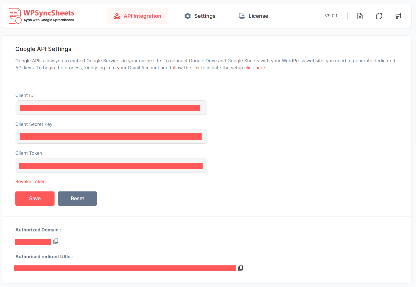Focus the Client Secret Key field
The height and width of the screenshot is (287, 416).
pyautogui.click(x=111, y=137)
